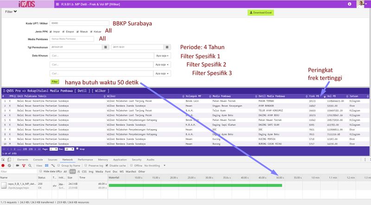This screenshot has width=371, height=205.
Task: Clear the network log
Action: coord(9,166)
